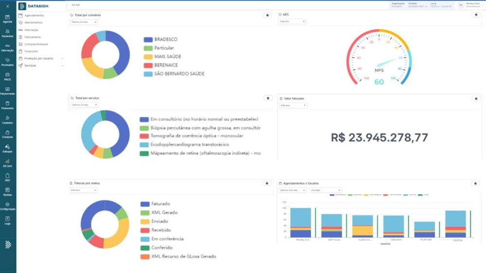Select Financeiro in the white submenu
The image size is (486, 273).
[28, 51]
